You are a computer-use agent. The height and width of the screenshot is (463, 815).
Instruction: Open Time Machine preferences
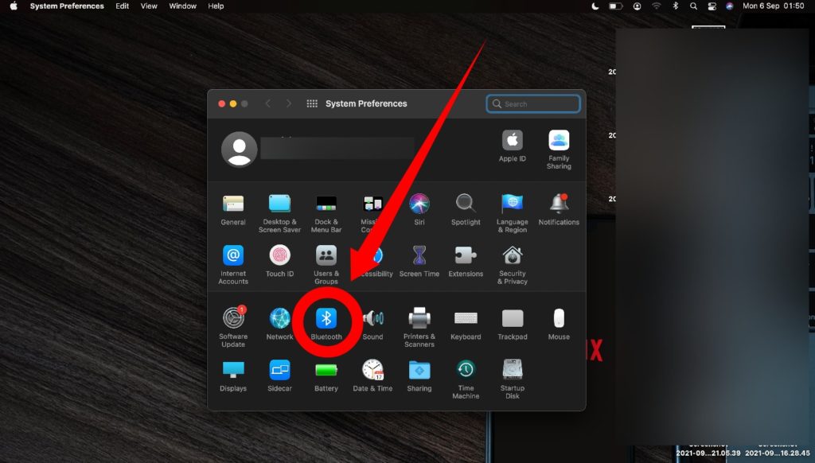coord(466,379)
